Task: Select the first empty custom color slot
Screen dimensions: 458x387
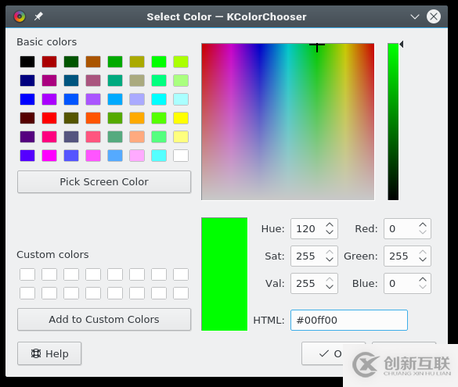Action: (27, 274)
